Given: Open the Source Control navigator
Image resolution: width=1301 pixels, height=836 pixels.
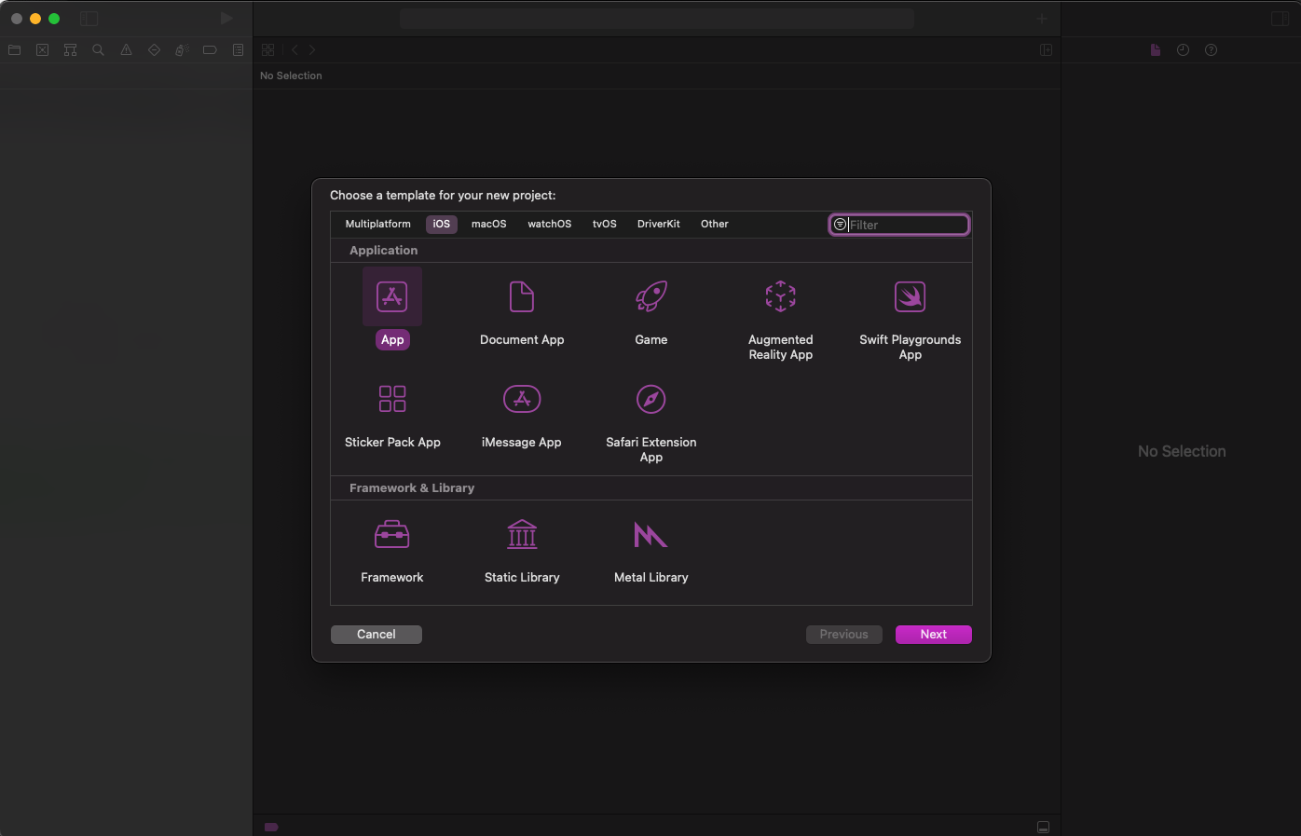Looking at the screenshot, I should click(x=43, y=50).
